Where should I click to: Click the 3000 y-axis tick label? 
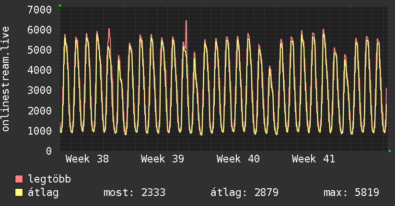click(40, 91)
